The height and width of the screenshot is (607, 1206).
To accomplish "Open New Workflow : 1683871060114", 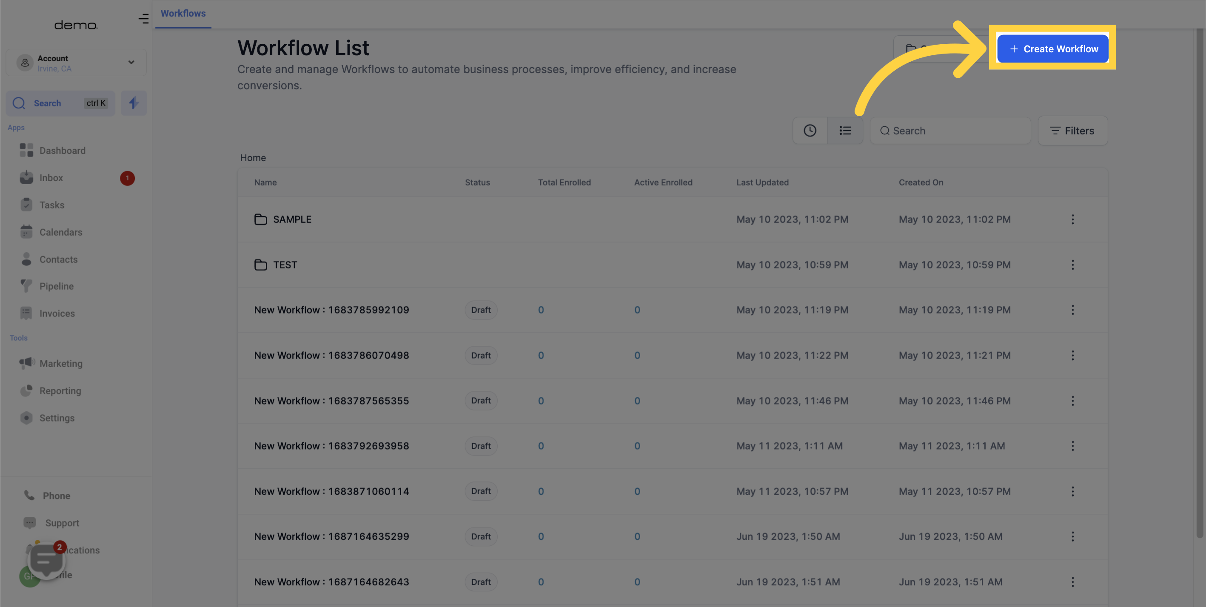I will tap(331, 491).
